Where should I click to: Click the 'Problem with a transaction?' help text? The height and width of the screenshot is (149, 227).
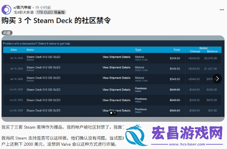click(37, 44)
